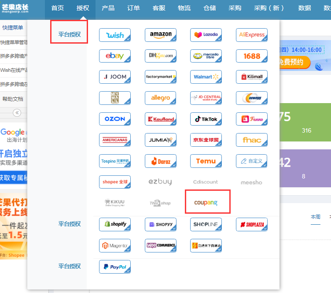The height and width of the screenshot is (293, 331).
Task: Select the coupang platform logo
Action: coord(206,202)
